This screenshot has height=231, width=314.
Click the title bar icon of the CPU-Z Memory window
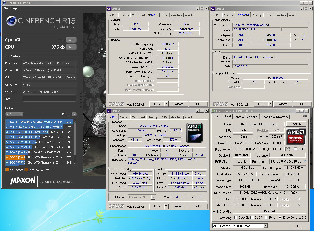coord(109,8)
